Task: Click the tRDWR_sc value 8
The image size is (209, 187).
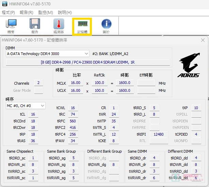Action: (33, 165)
